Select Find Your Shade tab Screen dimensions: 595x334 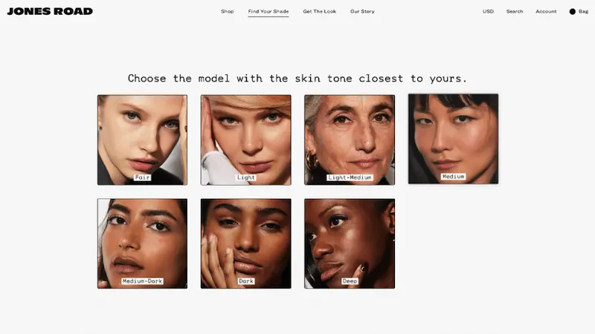[268, 11]
